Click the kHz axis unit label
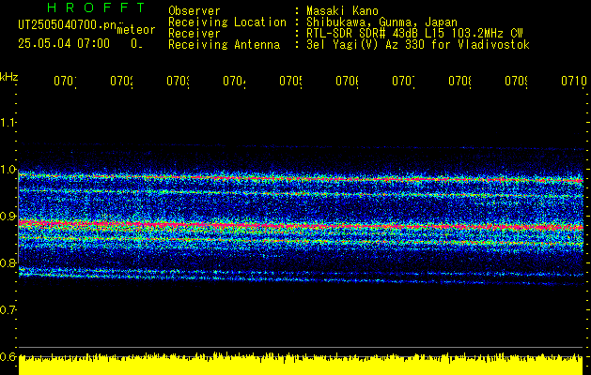Viewport: 591px width, 375px height. (9, 77)
